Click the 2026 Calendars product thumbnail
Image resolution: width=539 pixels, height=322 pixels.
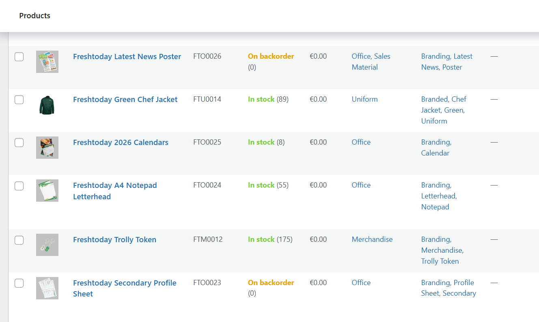47,147
